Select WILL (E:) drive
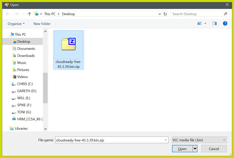Image resolution: width=234 pixels, height=158 pixels. 21,98
